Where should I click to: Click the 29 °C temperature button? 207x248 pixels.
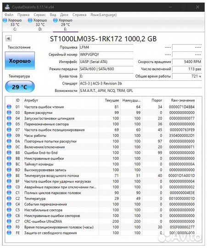pyautogui.click(x=20, y=87)
